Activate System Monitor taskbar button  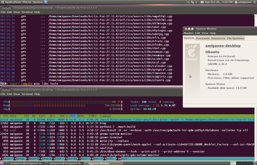(97, 163)
